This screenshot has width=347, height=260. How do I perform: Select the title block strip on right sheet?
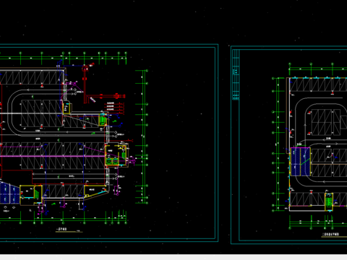236,74
